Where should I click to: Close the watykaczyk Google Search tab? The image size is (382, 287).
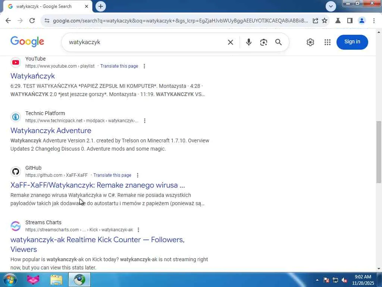click(87, 7)
